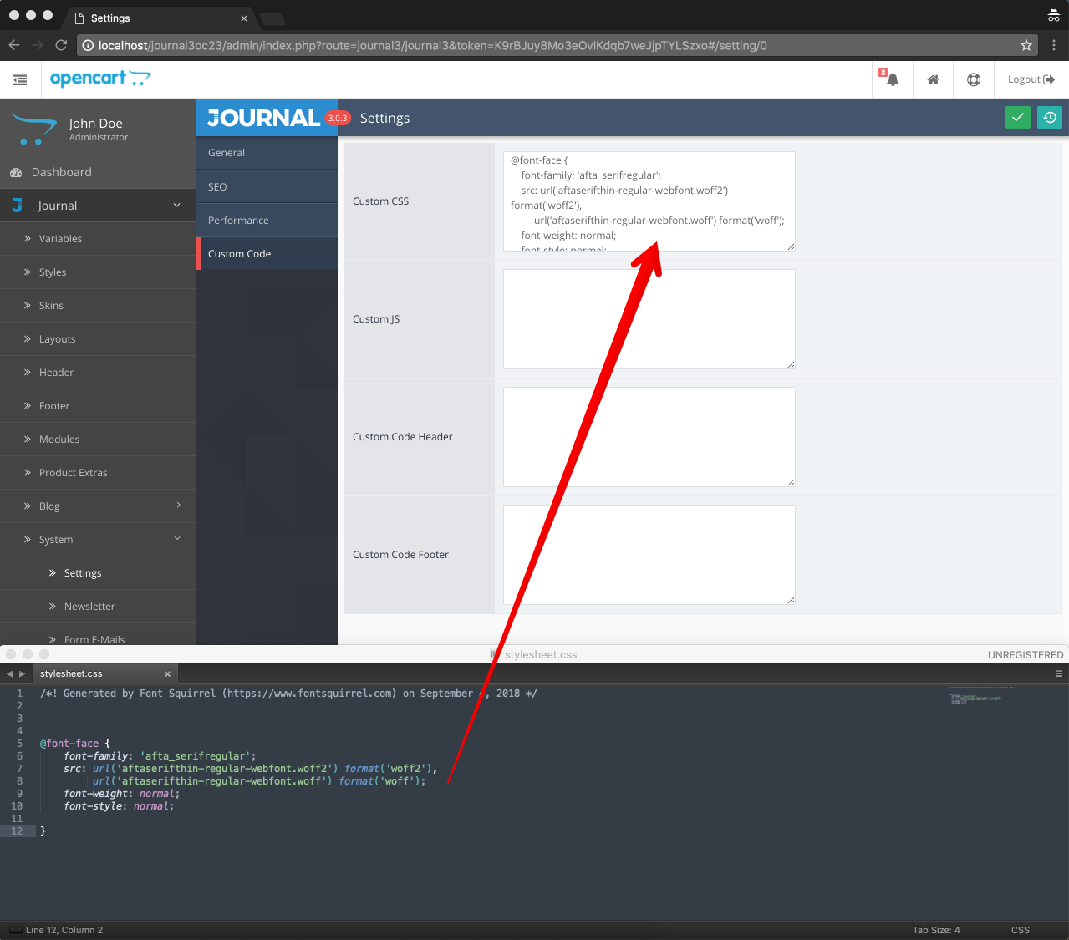Image resolution: width=1069 pixels, height=940 pixels.
Task: Open the notifications bell icon
Action: (893, 79)
